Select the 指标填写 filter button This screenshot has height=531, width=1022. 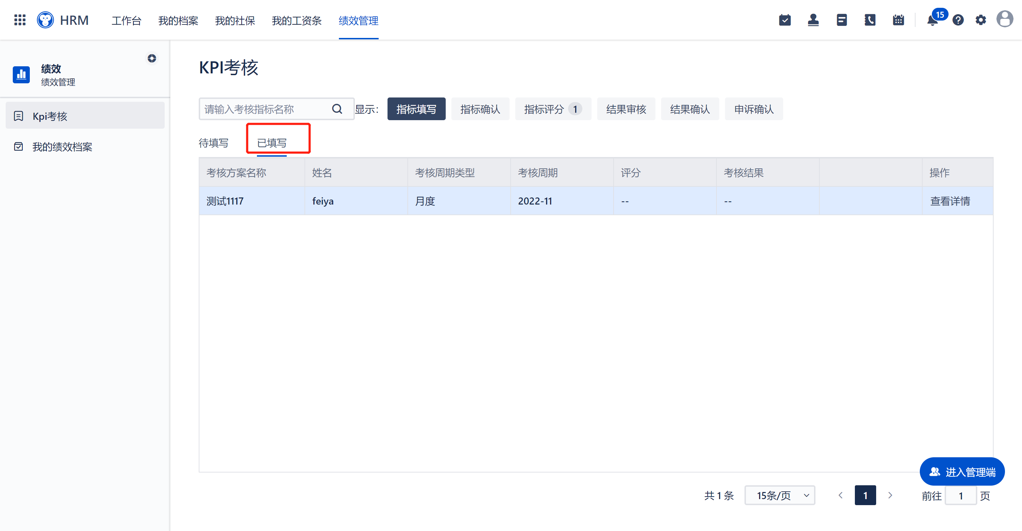click(416, 109)
